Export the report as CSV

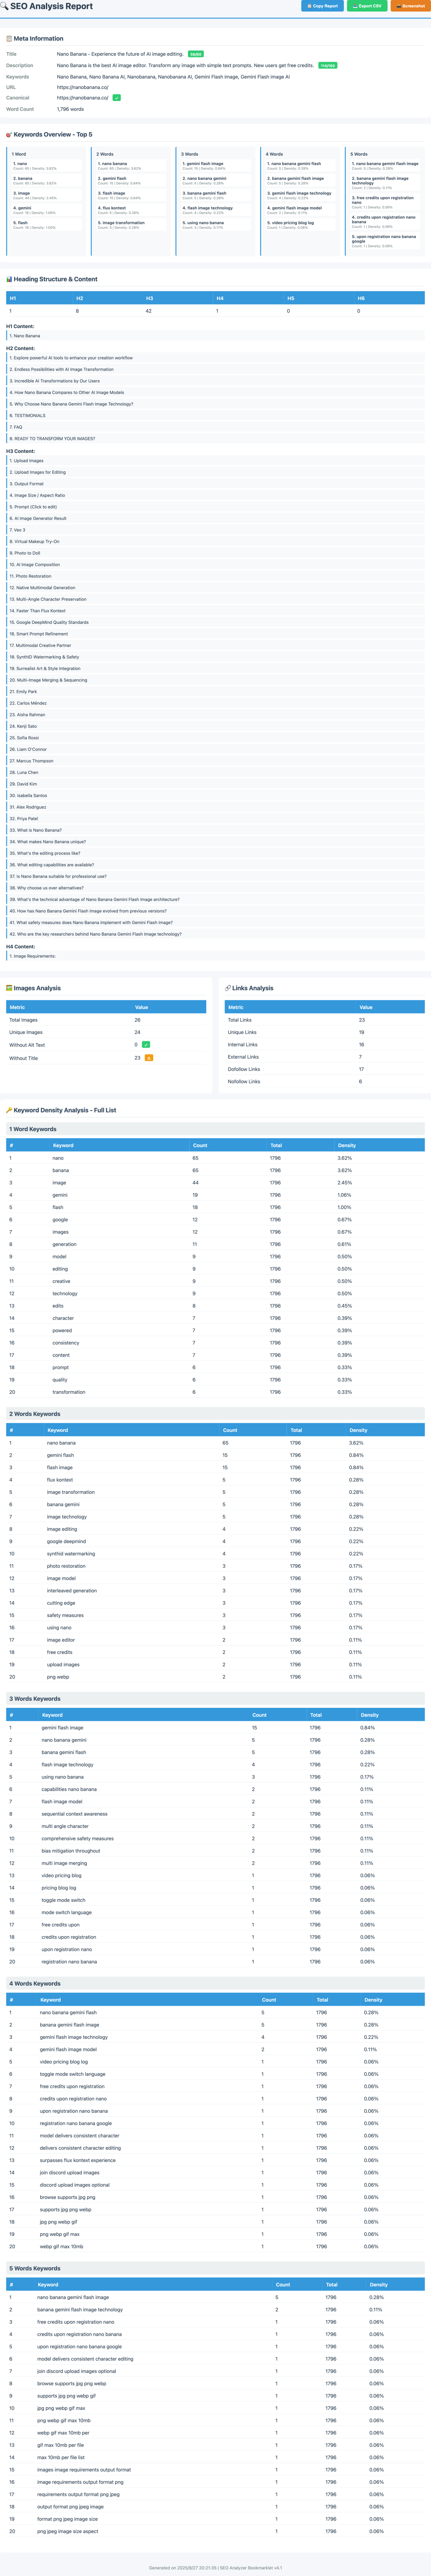(x=367, y=6)
